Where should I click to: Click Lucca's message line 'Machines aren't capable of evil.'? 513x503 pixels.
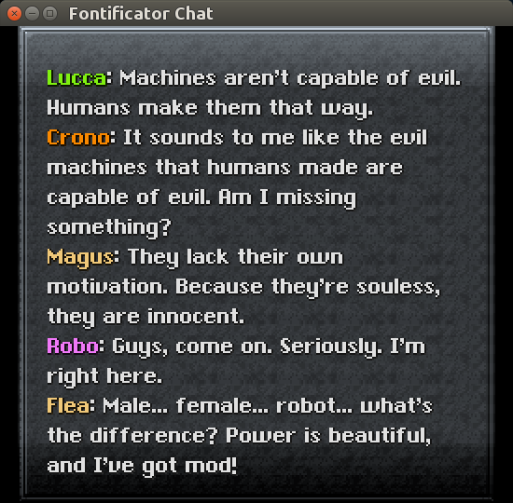click(290, 79)
